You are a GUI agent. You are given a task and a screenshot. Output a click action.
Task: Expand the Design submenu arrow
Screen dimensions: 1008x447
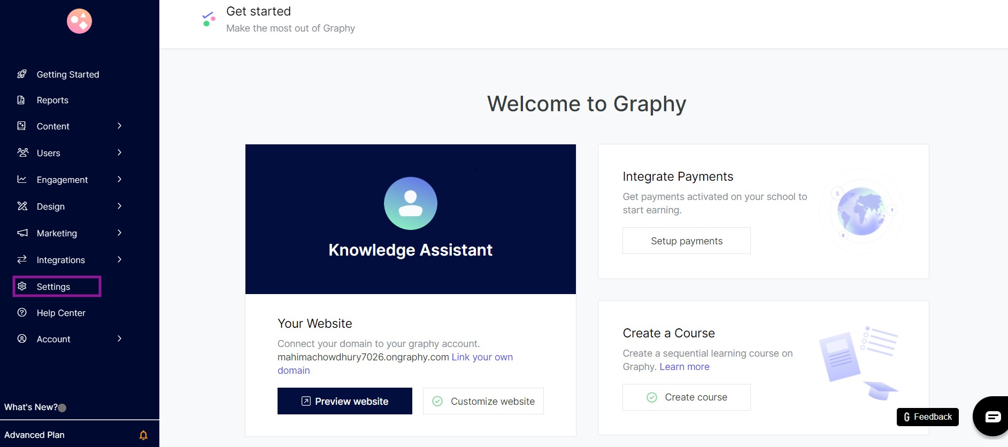[x=119, y=206]
